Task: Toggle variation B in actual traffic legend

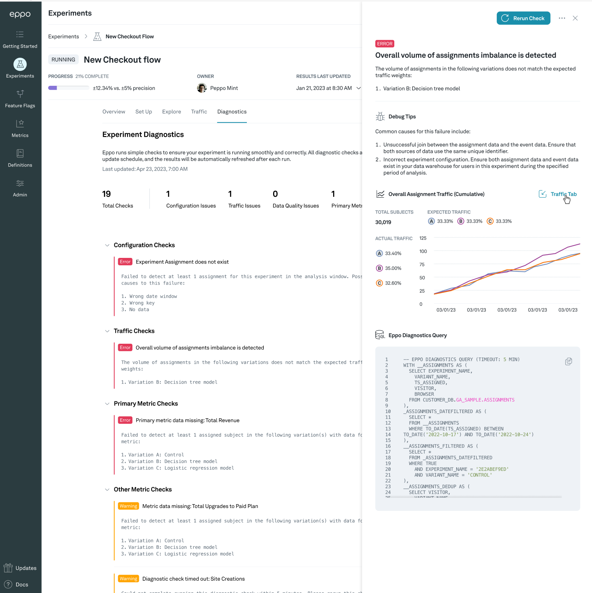Action: 379,268
